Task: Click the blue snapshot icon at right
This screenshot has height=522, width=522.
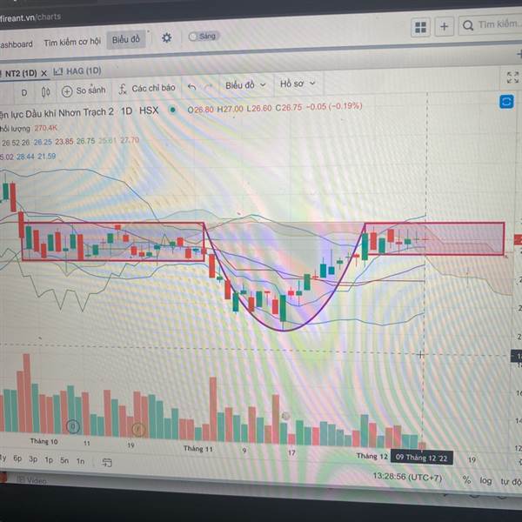Action: pyautogui.click(x=506, y=102)
